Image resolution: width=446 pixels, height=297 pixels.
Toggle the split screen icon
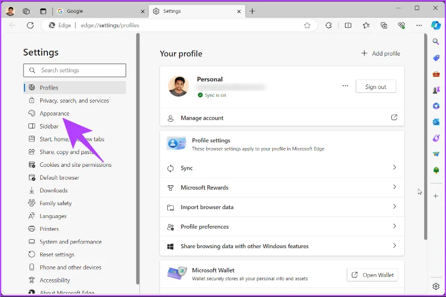(x=348, y=26)
